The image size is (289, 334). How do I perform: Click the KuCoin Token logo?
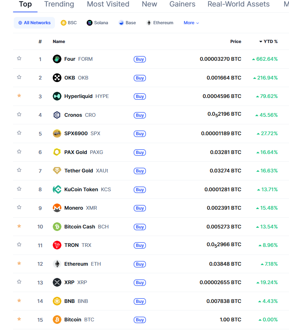(57, 189)
